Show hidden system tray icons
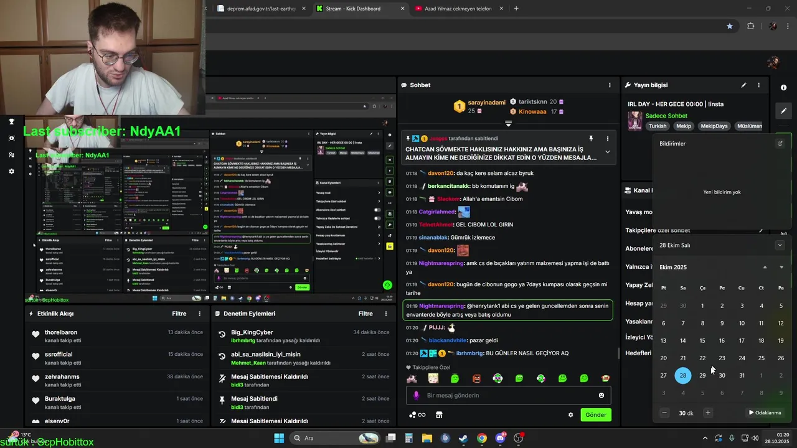This screenshot has width=797, height=448. (x=705, y=438)
